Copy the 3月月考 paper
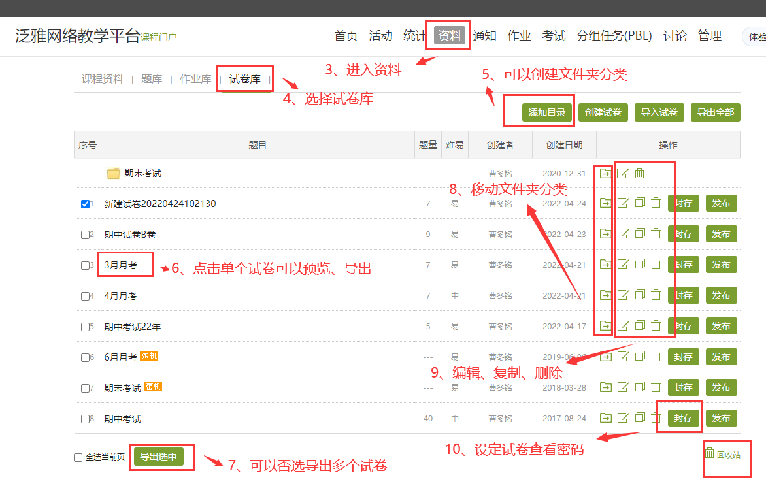 640,264
